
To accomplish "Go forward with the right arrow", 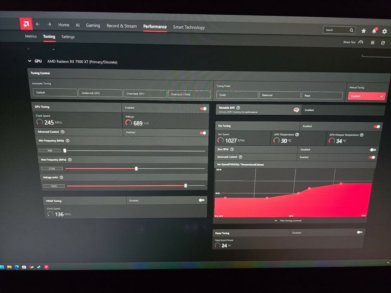I will pos(49,24).
